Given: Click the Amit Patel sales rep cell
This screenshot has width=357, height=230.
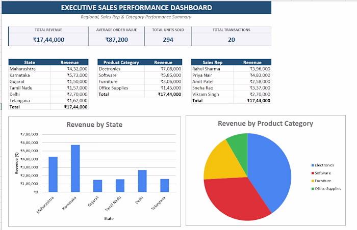Looking at the screenshot, I should [x=213, y=81].
